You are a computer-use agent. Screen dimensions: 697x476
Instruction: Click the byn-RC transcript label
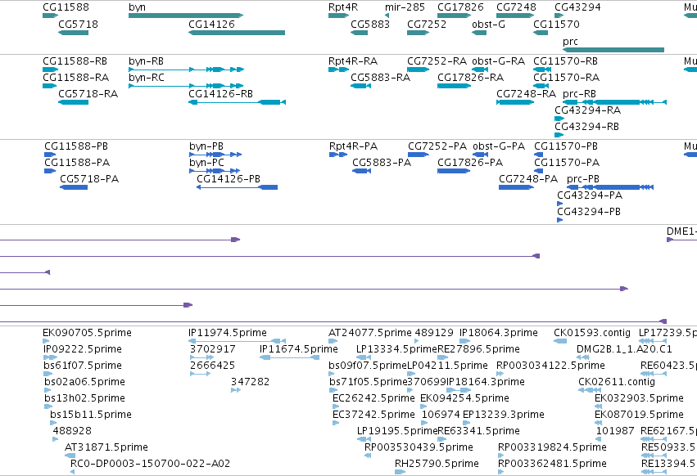146,77
